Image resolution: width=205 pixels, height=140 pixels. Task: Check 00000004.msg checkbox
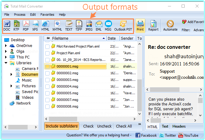[47, 86]
